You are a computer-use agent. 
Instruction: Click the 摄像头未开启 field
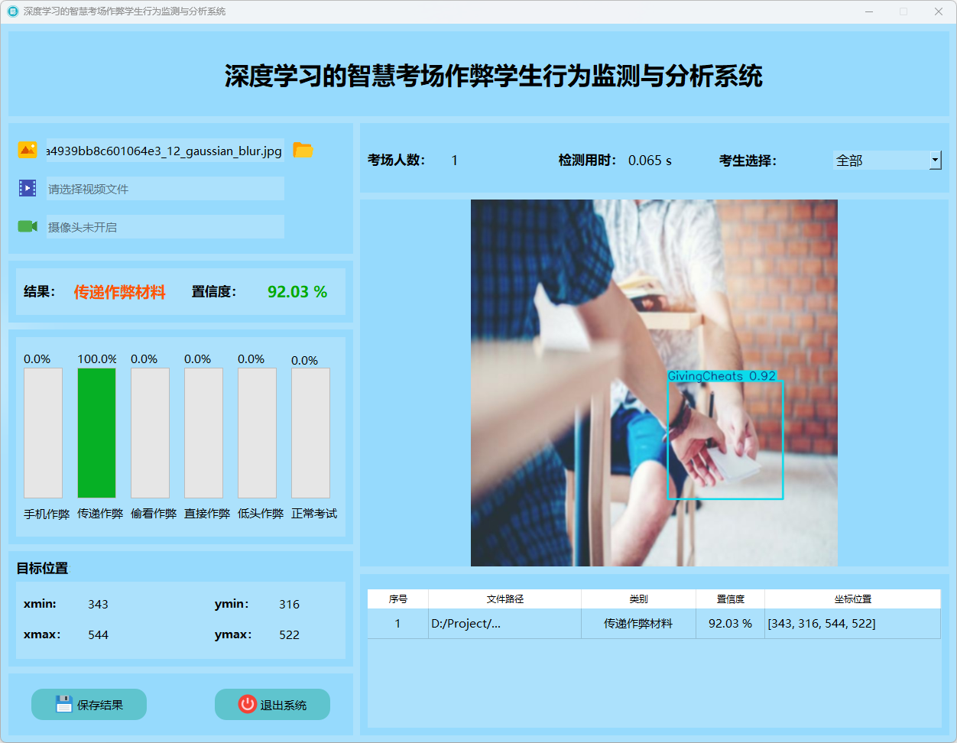165,227
